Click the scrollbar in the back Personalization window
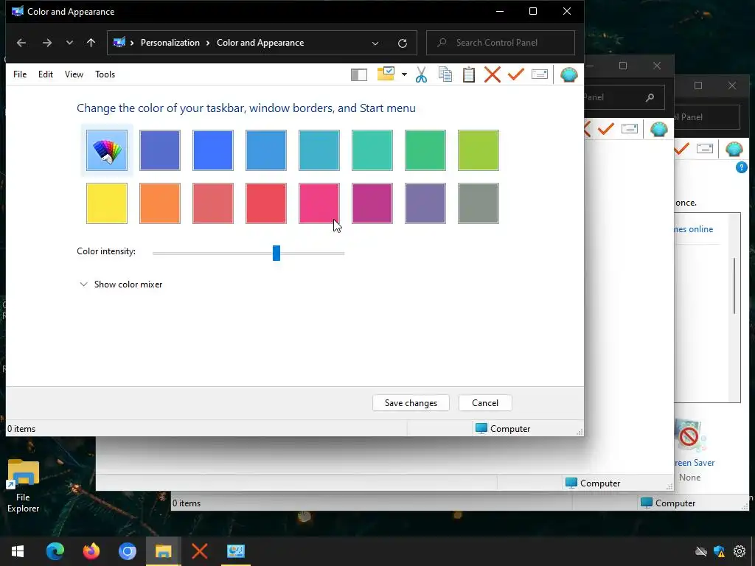 [734, 286]
